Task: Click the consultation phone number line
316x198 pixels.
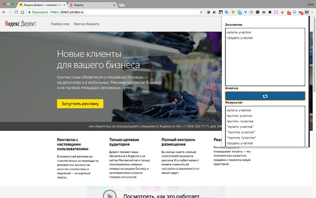Action: tap(155, 126)
